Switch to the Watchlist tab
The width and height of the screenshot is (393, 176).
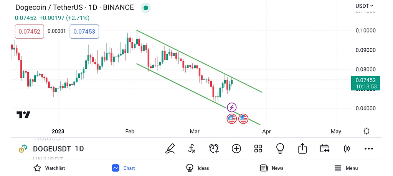pyautogui.click(x=49, y=168)
